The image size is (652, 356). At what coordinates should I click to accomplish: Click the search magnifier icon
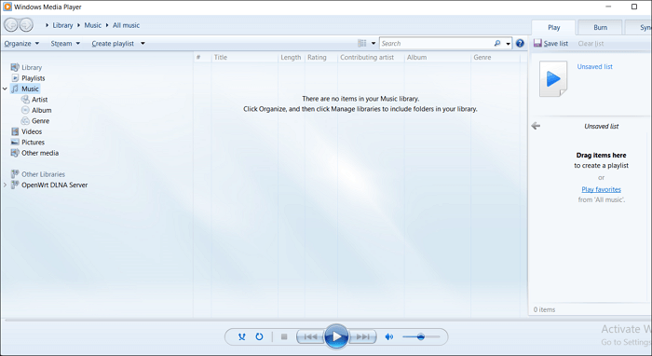(497, 43)
